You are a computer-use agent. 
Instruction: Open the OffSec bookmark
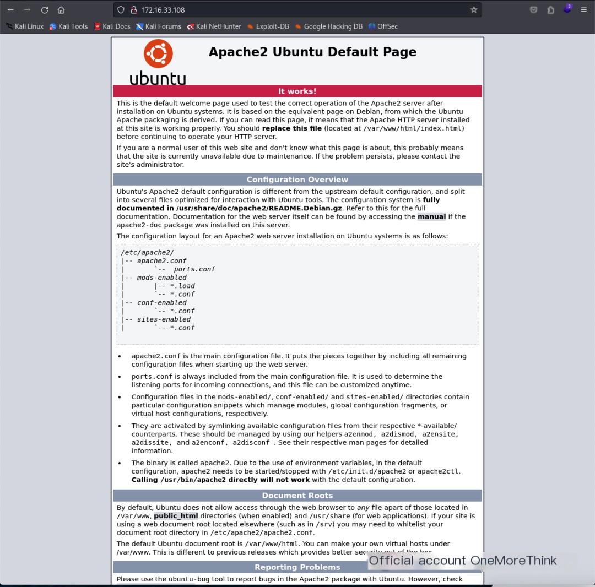(383, 26)
